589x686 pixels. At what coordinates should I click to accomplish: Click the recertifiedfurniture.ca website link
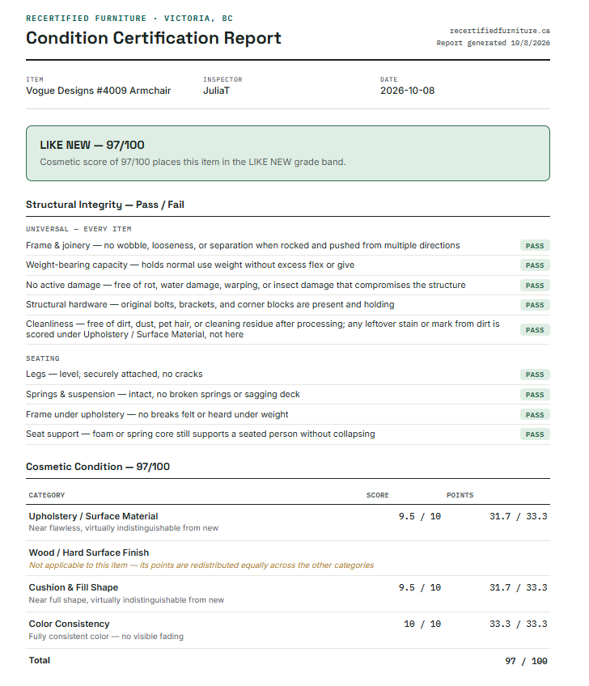pos(499,31)
